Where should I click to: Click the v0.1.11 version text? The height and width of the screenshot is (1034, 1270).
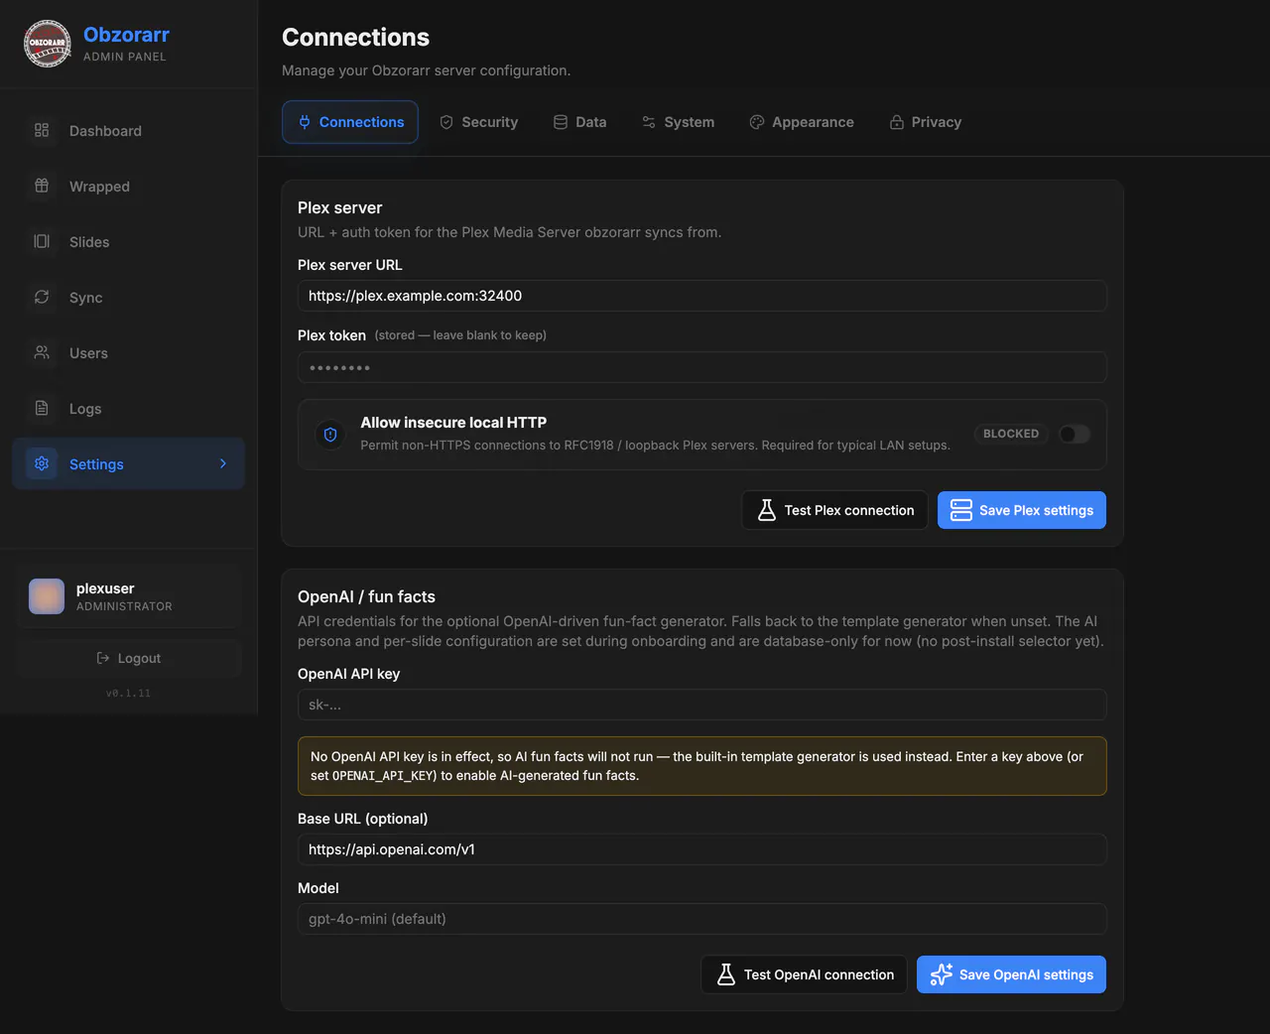(x=128, y=693)
